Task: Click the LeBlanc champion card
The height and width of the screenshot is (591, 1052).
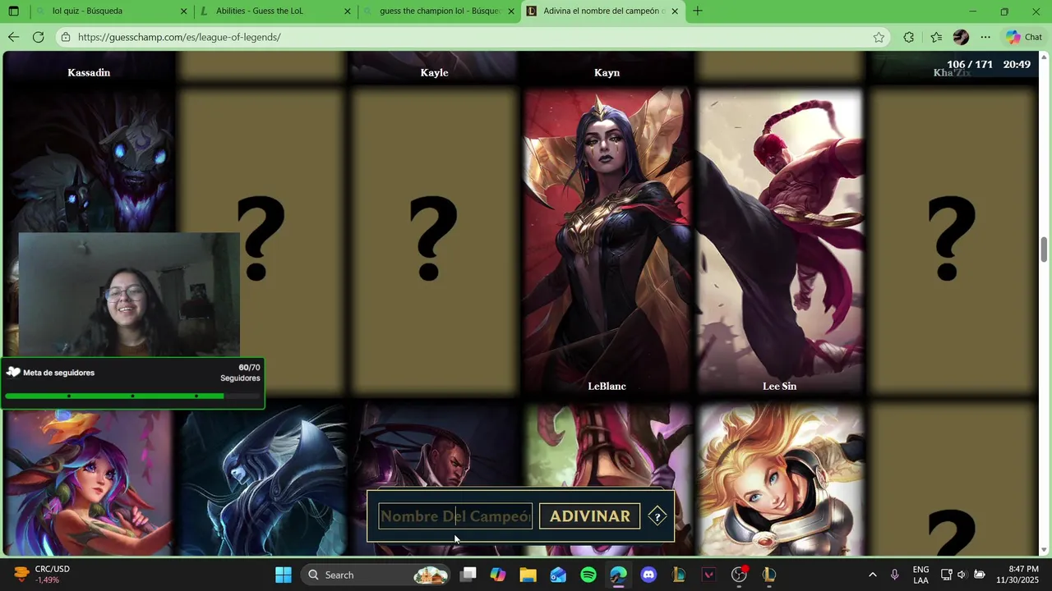Action: [x=607, y=241]
